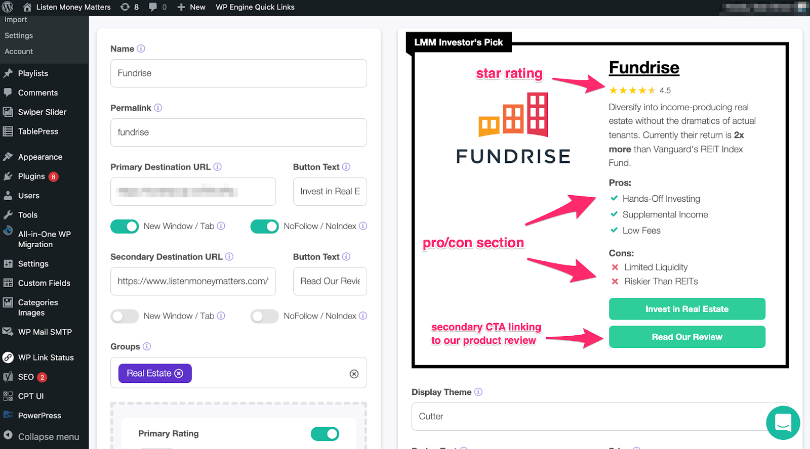The width and height of the screenshot is (810, 449).
Task: Click the Permalink input field
Action: 238,132
